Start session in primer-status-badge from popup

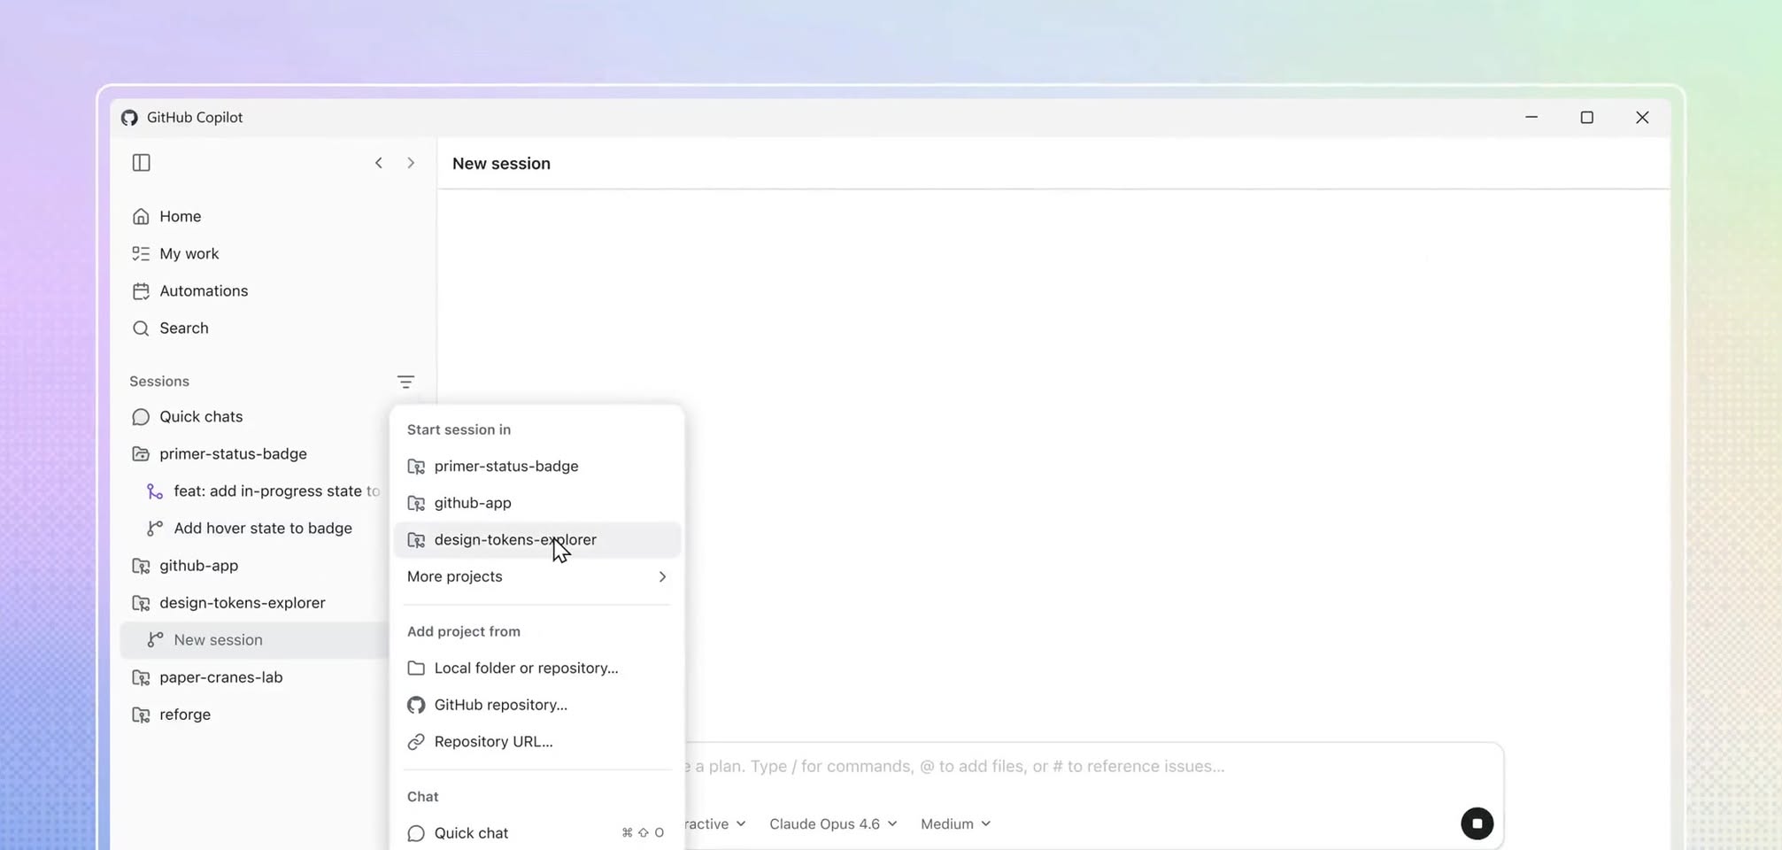coord(536,466)
